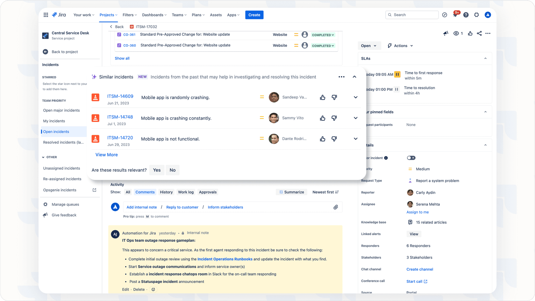This screenshot has width=535, height=301.
Task: Click inside the Search field
Action: coord(412,15)
